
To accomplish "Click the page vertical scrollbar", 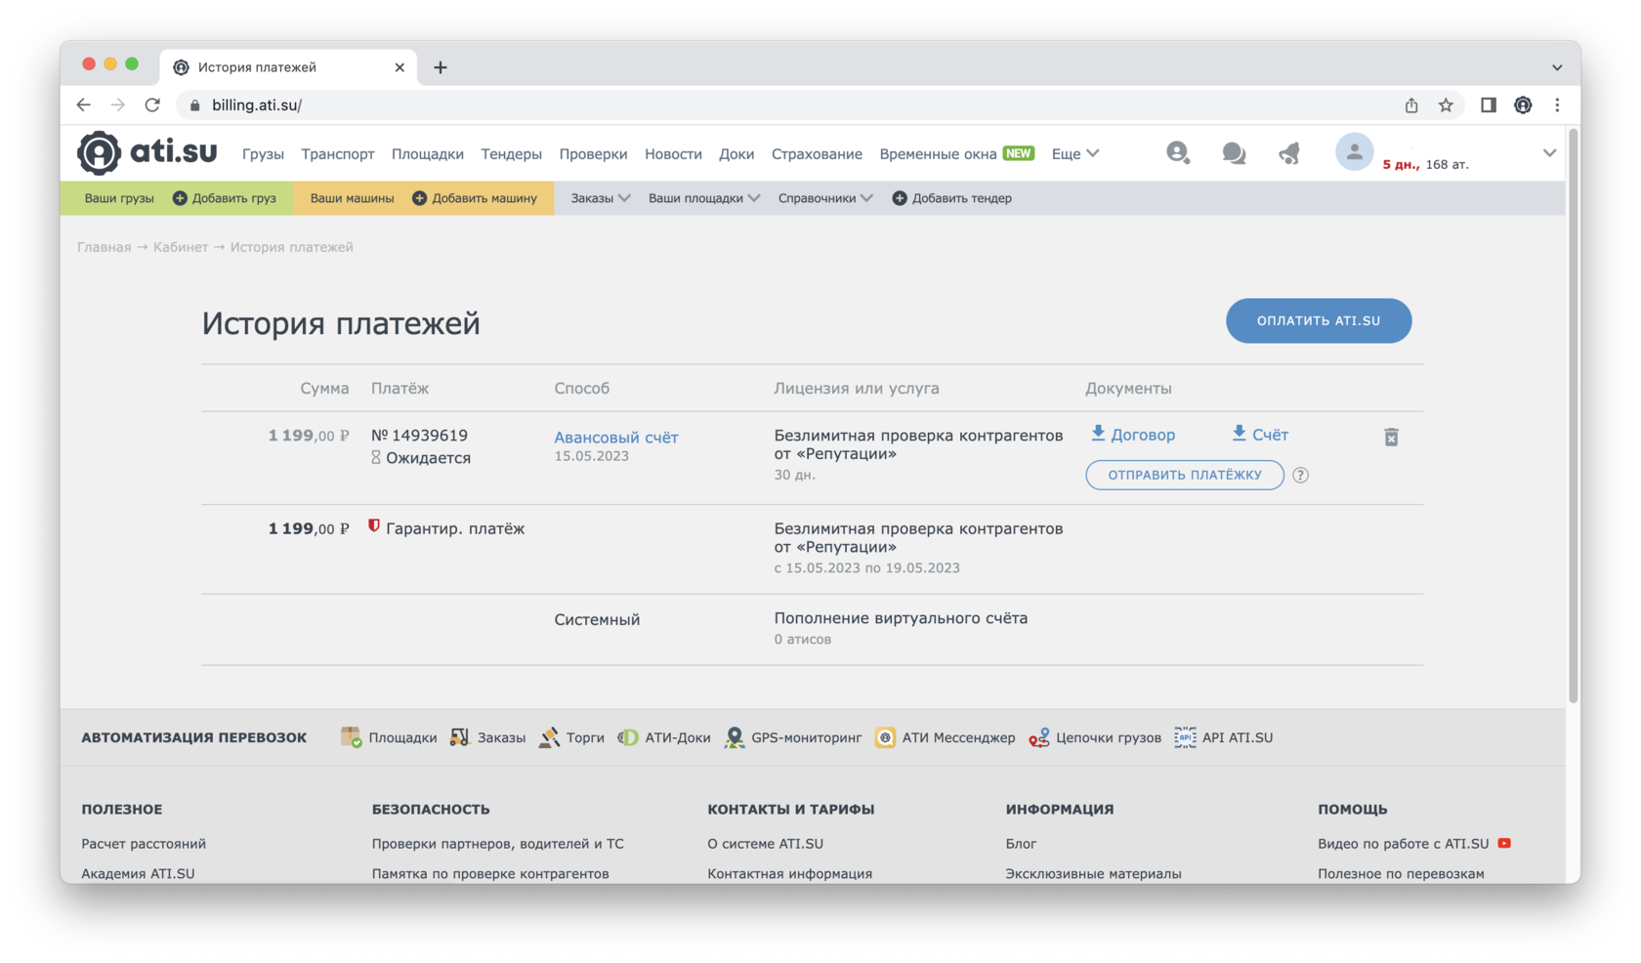I will (x=1573, y=415).
